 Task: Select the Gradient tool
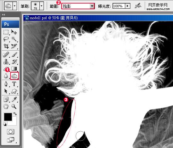click(x=14, y=69)
